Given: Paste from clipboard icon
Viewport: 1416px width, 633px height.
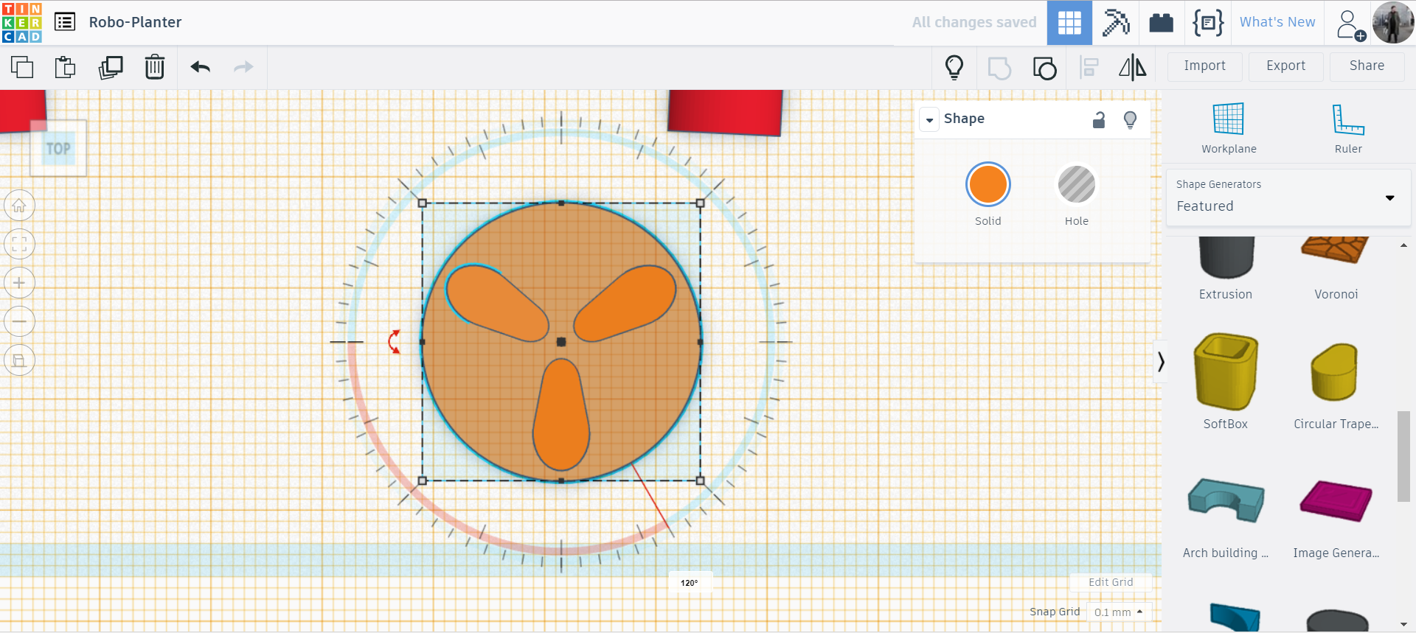Looking at the screenshot, I should tap(66, 67).
